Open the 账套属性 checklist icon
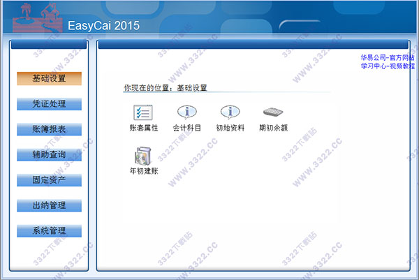Screen dimensions: 419x280 coord(143,112)
